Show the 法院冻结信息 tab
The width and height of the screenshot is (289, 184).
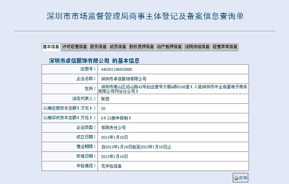[x=197, y=47]
